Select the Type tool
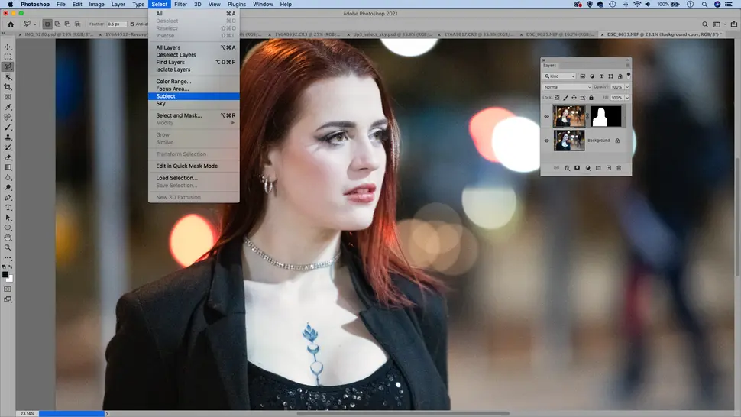The height and width of the screenshot is (417, 741). coord(8,208)
